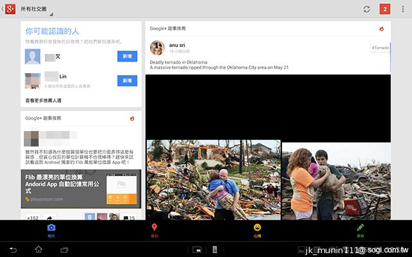412x257 pixels.
Task: Tap the small-window icon in the navigation bar
Action: pyautogui.click(x=197, y=250)
